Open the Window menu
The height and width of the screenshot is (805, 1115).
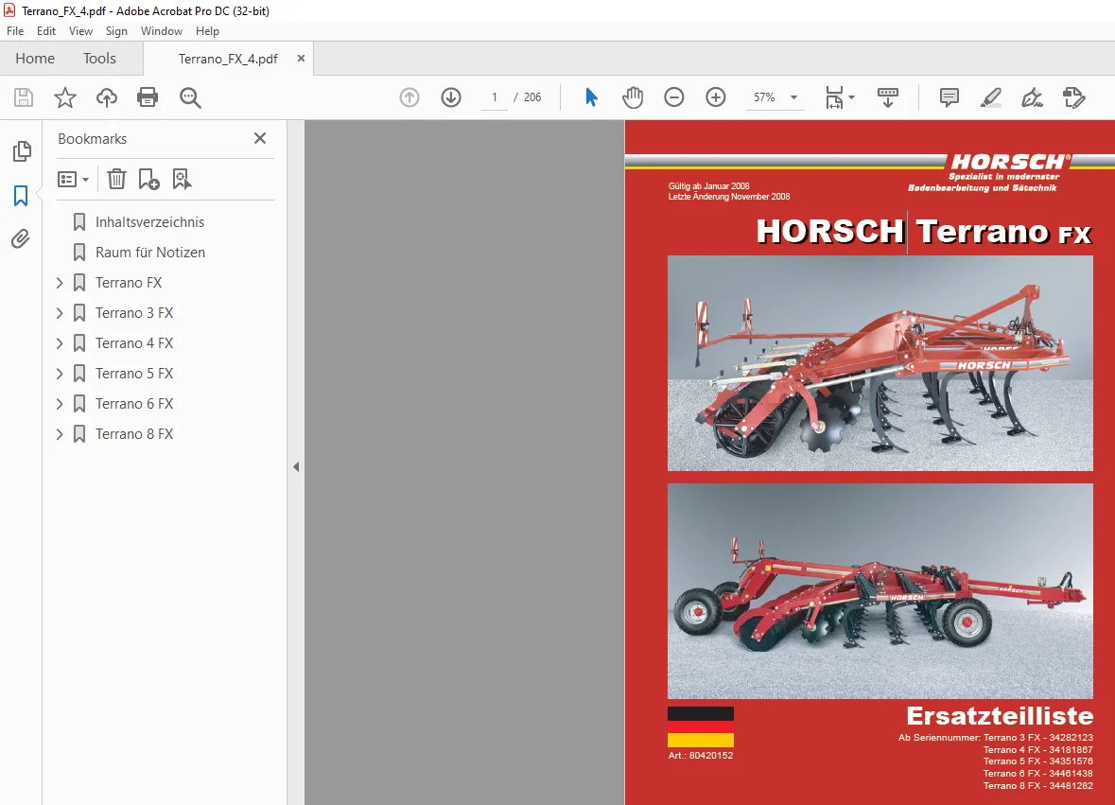[162, 31]
